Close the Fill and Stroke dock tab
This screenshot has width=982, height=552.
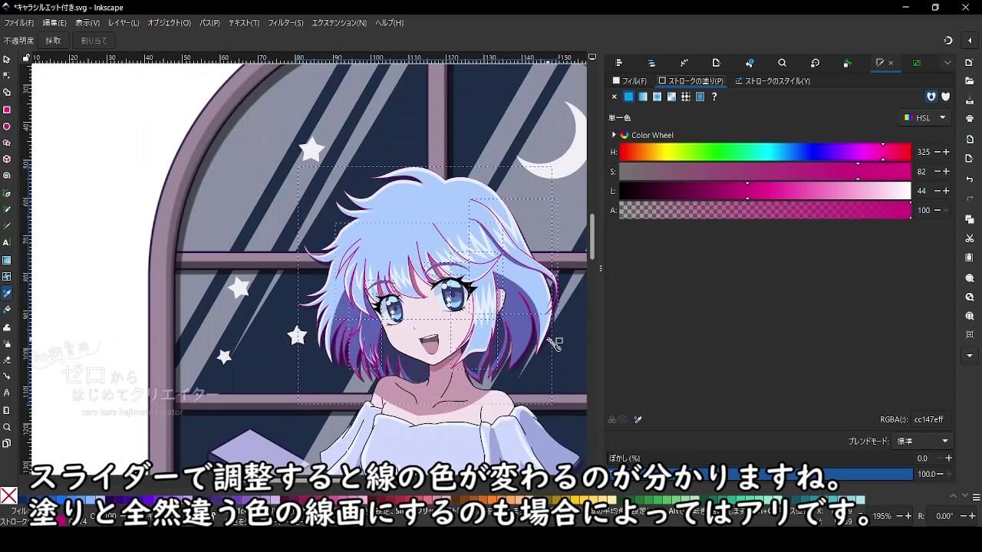click(891, 63)
